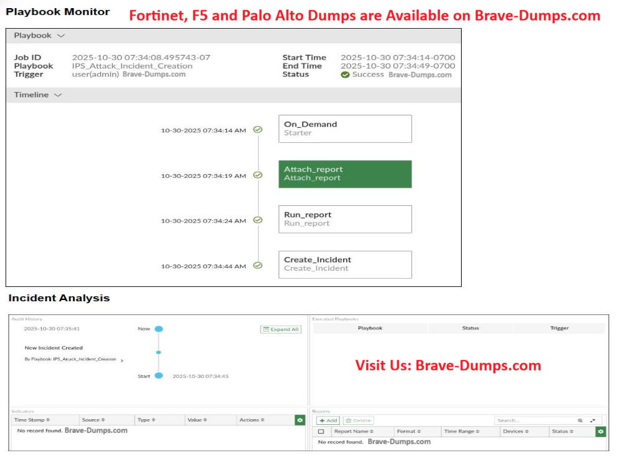Collapse the Playbook section chevron

point(61,36)
